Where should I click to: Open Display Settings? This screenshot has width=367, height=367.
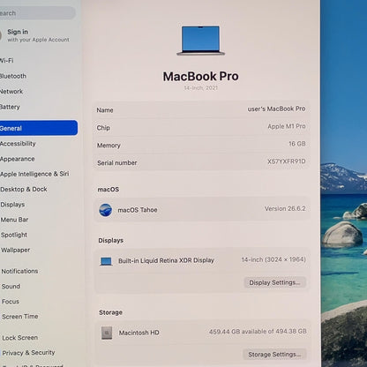[274, 282]
